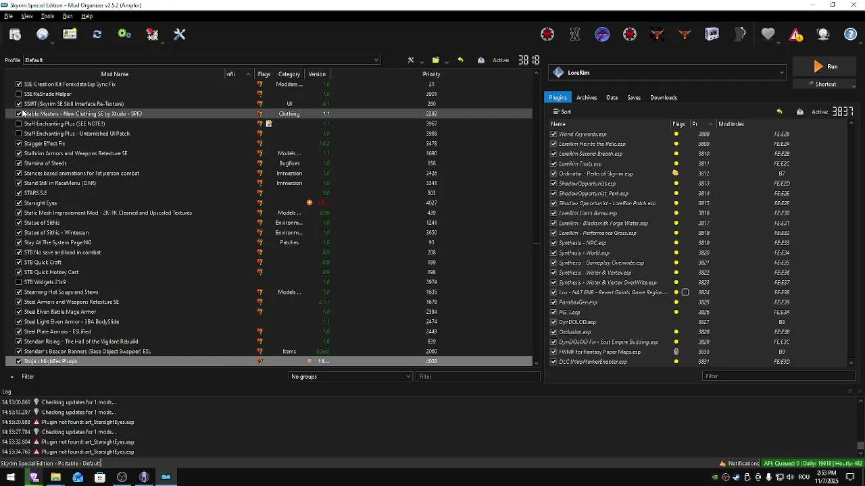The image size is (865, 486).
Task: Check the DynDOLOD.esp plugin
Action: (x=553, y=322)
